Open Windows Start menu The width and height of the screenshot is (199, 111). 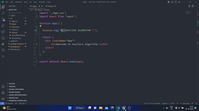click(70, 108)
